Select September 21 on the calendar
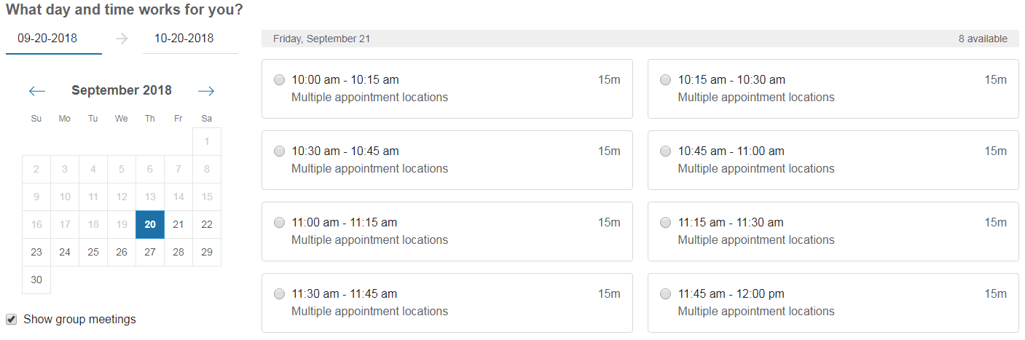 (178, 224)
